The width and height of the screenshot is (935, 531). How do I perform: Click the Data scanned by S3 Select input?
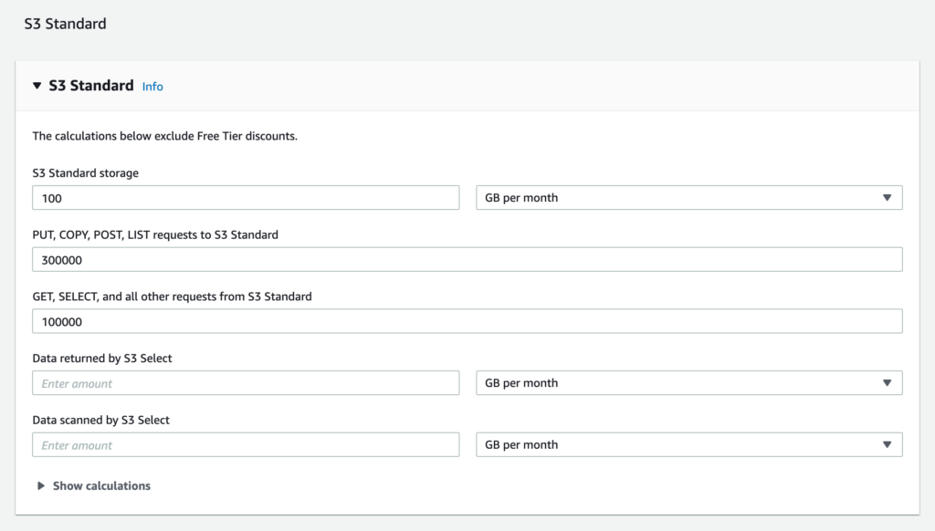[x=246, y=445]
